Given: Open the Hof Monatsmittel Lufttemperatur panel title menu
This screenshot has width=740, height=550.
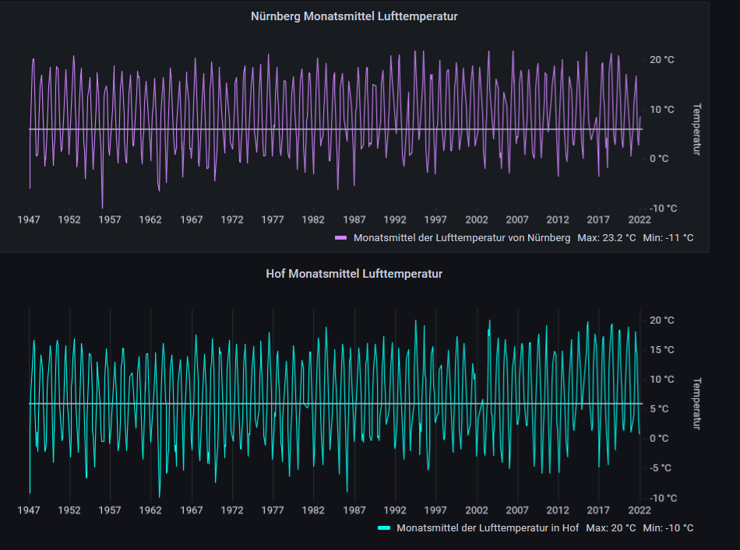Looking at the screenshot, I should [354, 274].
